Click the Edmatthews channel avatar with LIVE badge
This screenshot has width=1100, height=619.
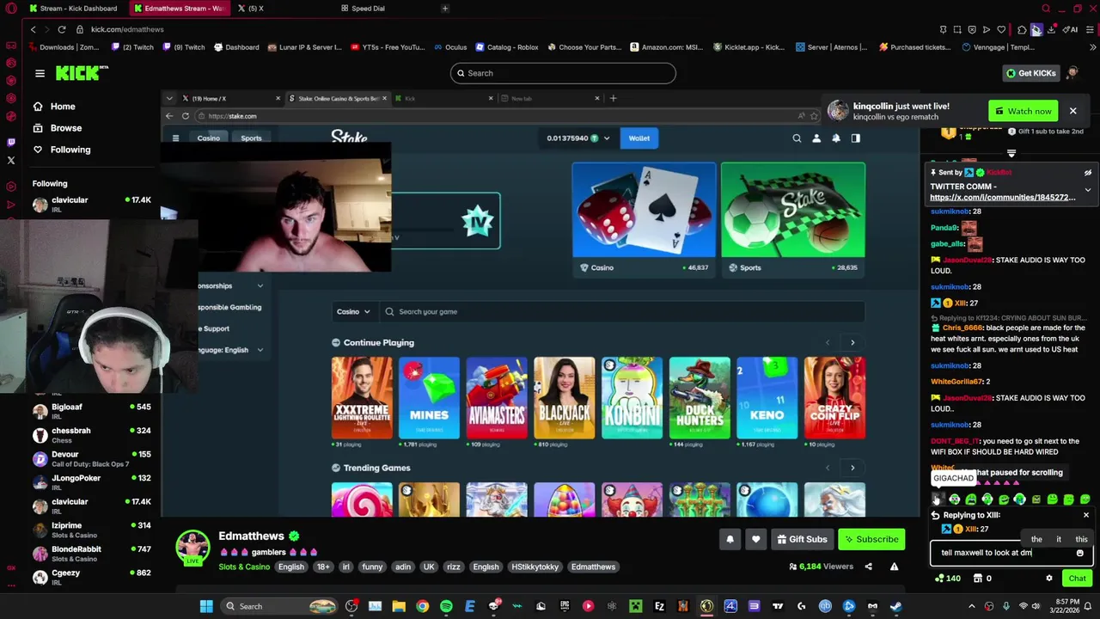point(192,548)
